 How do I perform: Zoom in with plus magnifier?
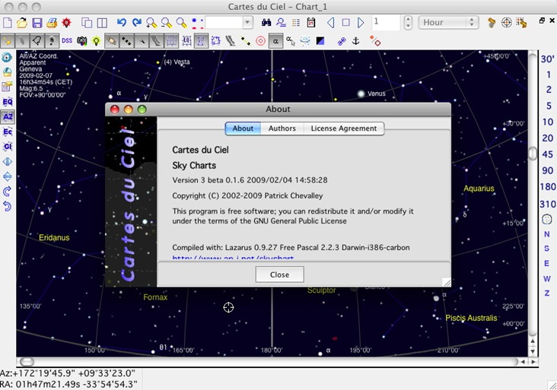(151, 23)
